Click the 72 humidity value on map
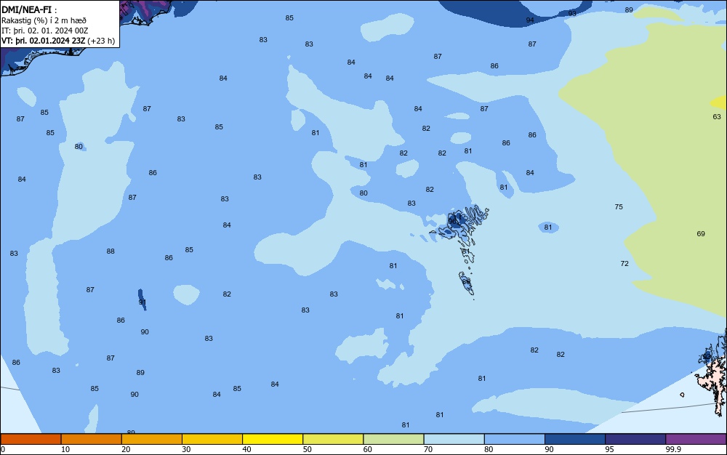 [624, 264]
